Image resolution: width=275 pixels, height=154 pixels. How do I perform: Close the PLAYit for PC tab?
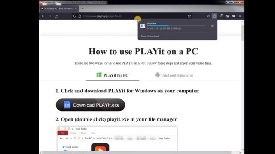[x=76, y=9]
